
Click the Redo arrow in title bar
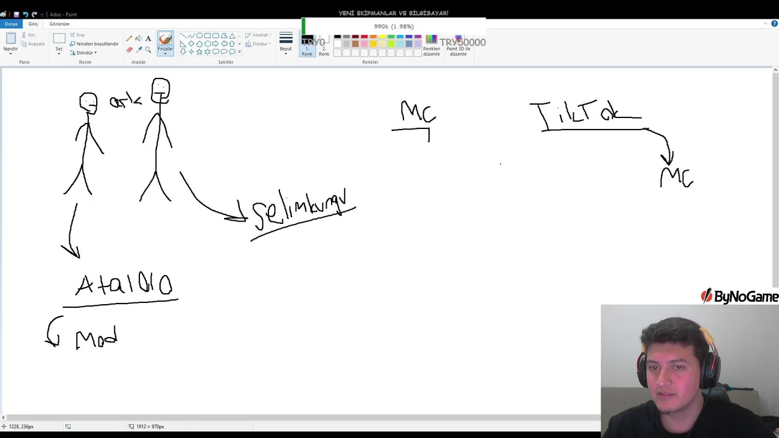(x=34, y=14)
